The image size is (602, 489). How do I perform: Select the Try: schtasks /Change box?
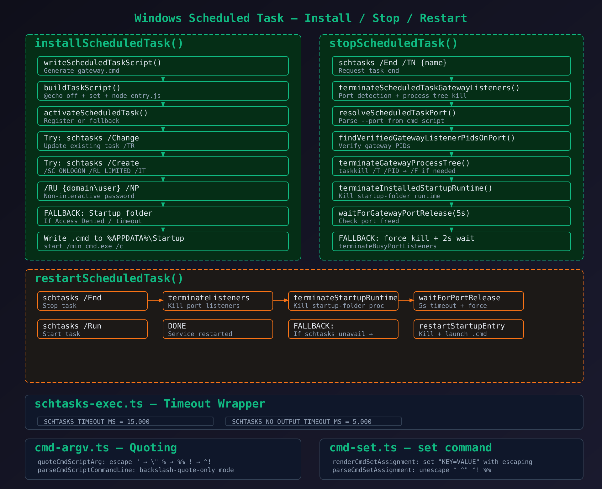pyautogui.click(x=163, y=141)
